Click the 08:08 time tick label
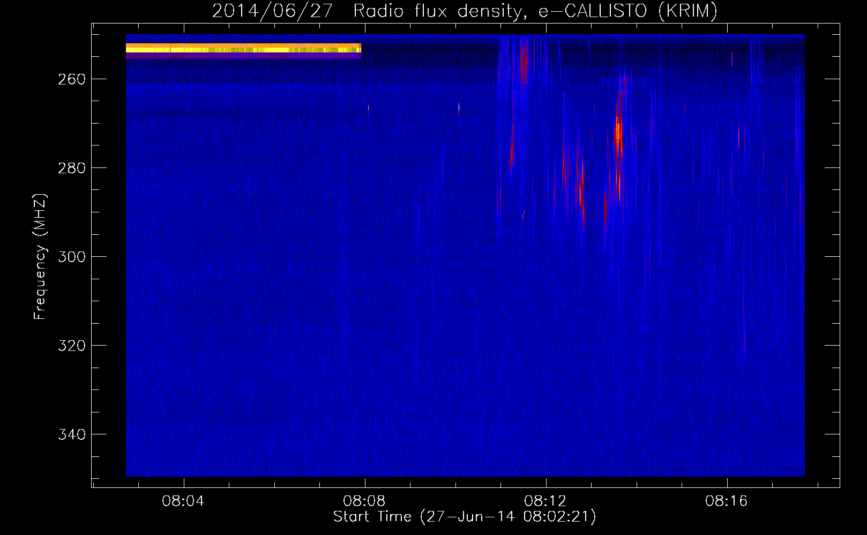The width and height of the screenshot is (867, 535). (x=364, y=501)
